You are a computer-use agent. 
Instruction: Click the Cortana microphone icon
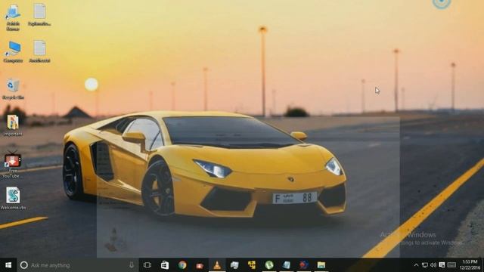pyautogui.click(x=132, y=265)
